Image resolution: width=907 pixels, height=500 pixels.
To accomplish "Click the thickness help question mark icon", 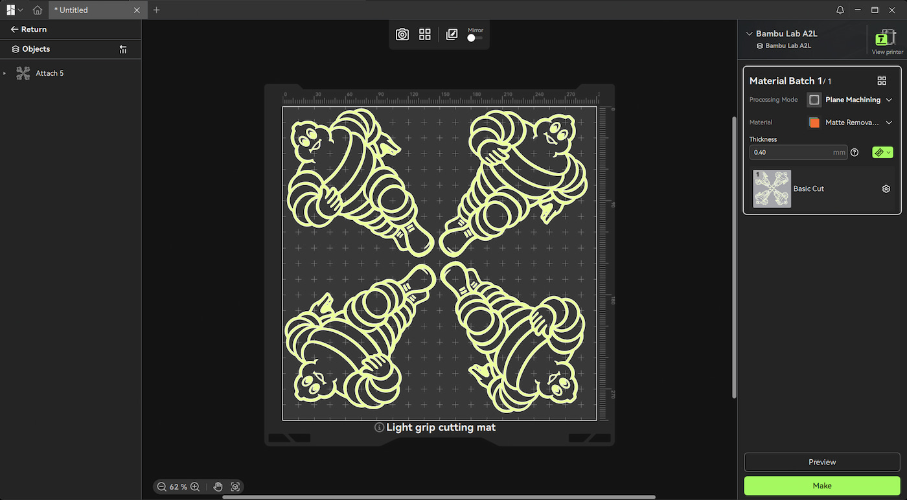I will [855, 152].
